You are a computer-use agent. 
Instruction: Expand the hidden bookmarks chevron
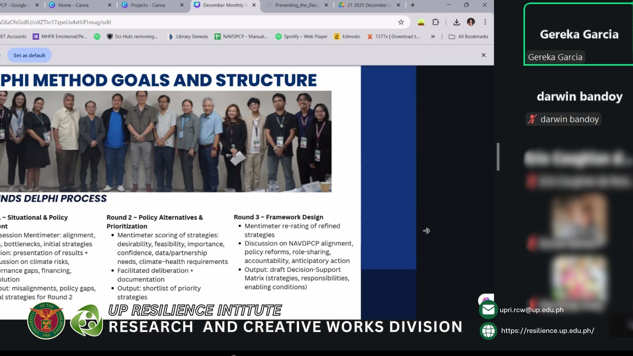433,37
